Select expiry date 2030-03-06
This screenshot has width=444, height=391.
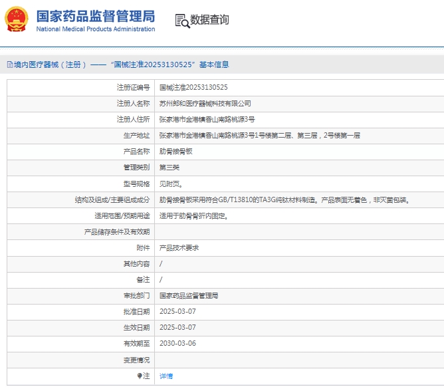point(177,343)
